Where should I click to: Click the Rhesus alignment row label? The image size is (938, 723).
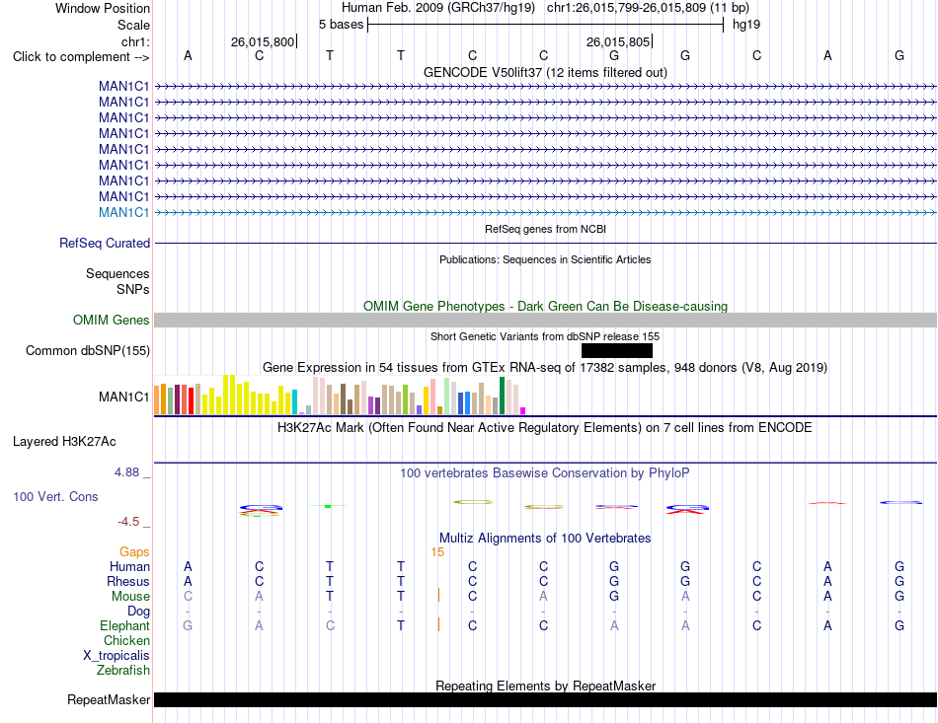[x=128, y=581]
